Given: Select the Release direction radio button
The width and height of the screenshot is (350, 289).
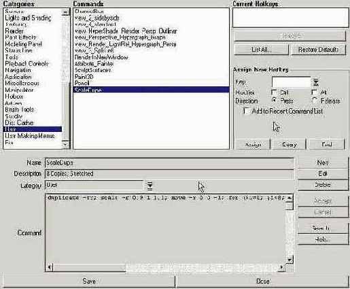Looking at the screenshot, I should point(315,101).
